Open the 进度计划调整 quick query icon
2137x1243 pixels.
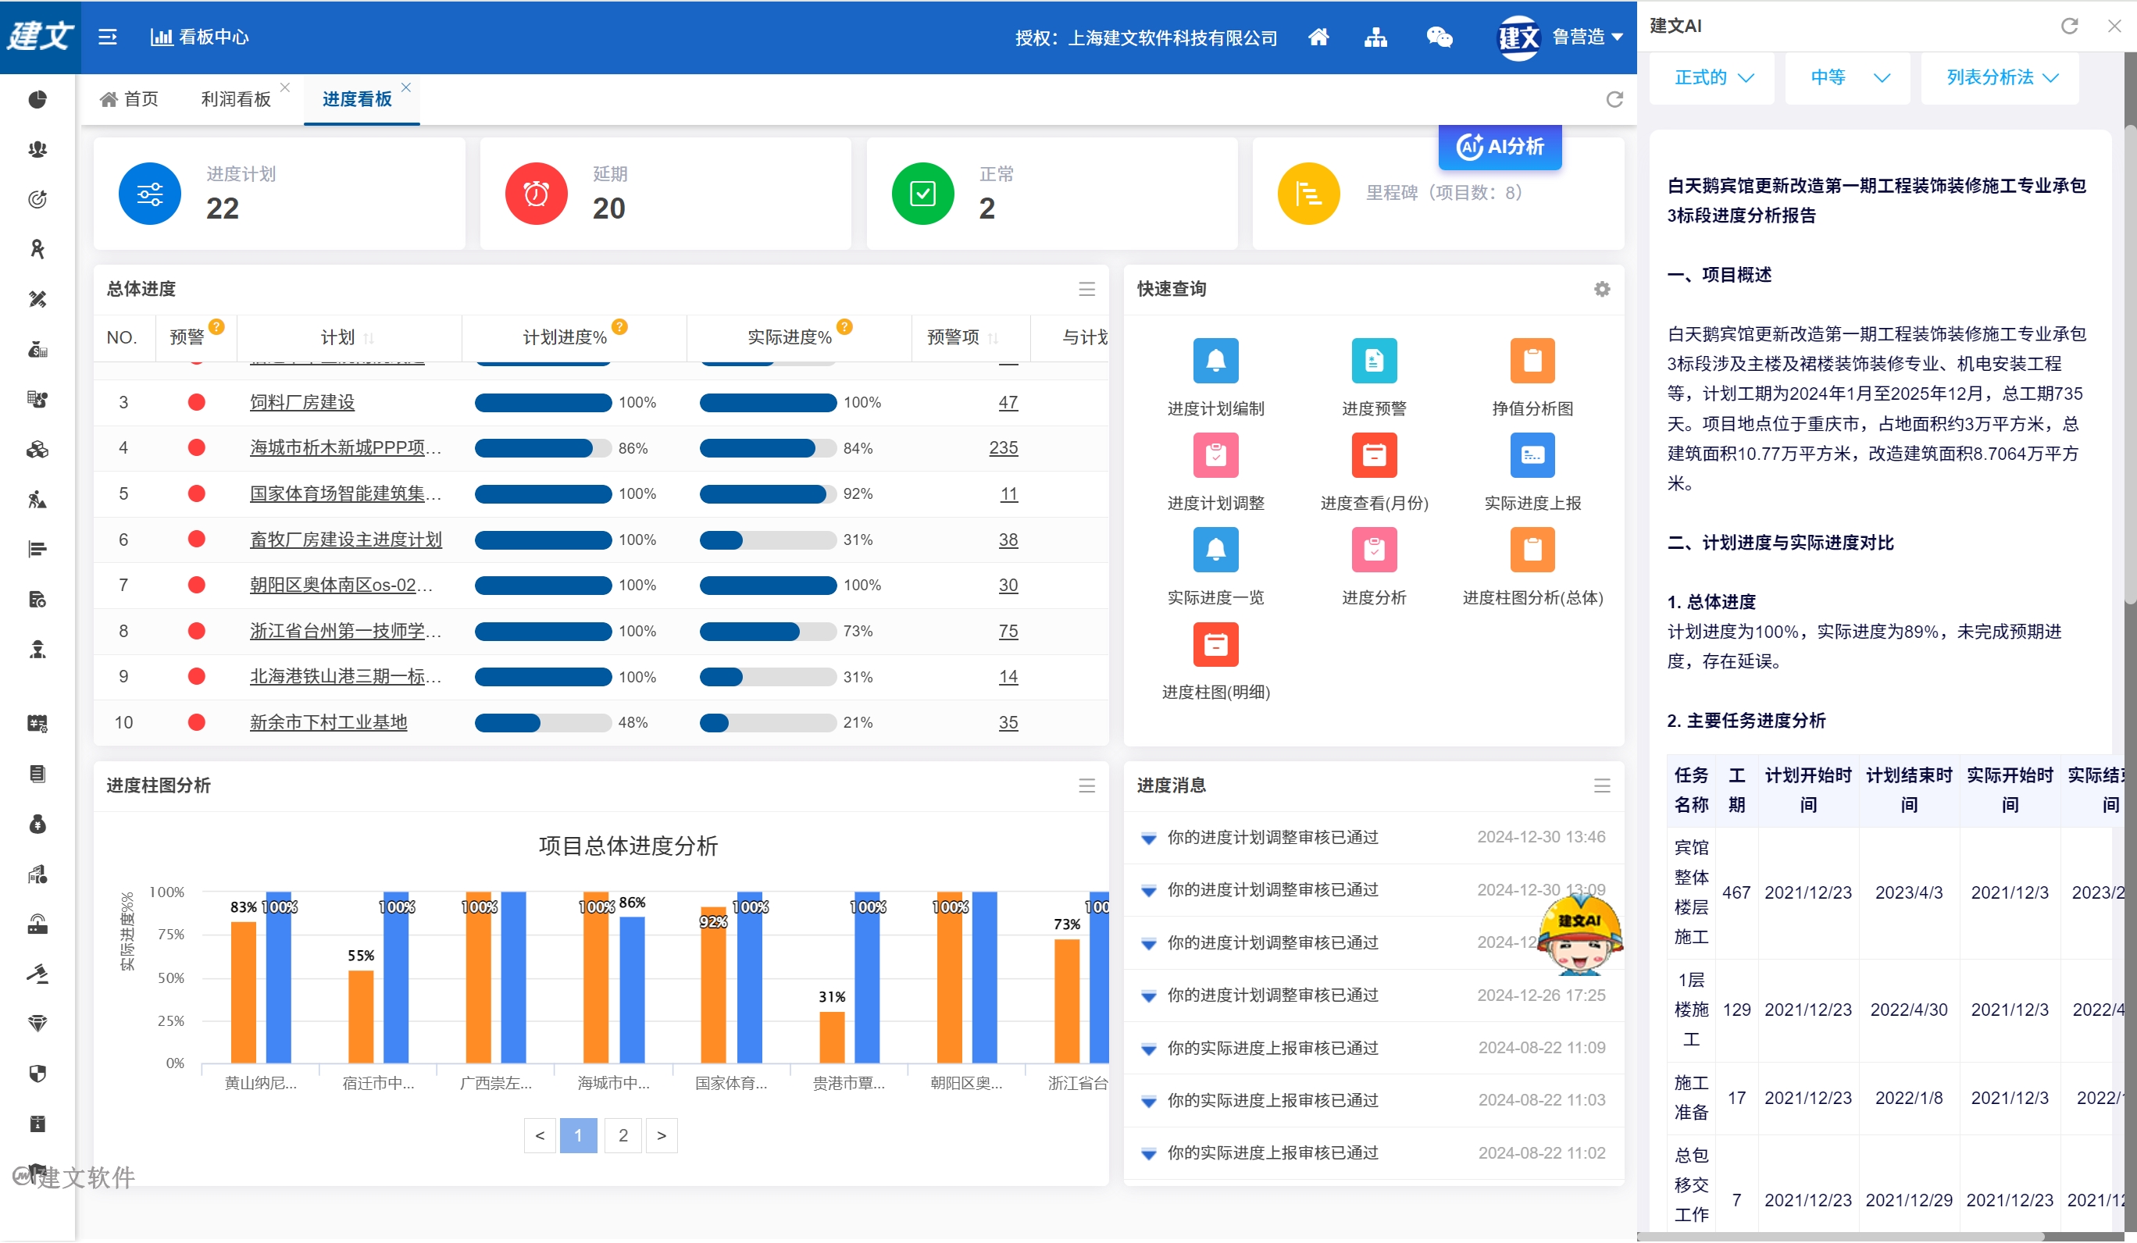click(x=1215, y=455)
